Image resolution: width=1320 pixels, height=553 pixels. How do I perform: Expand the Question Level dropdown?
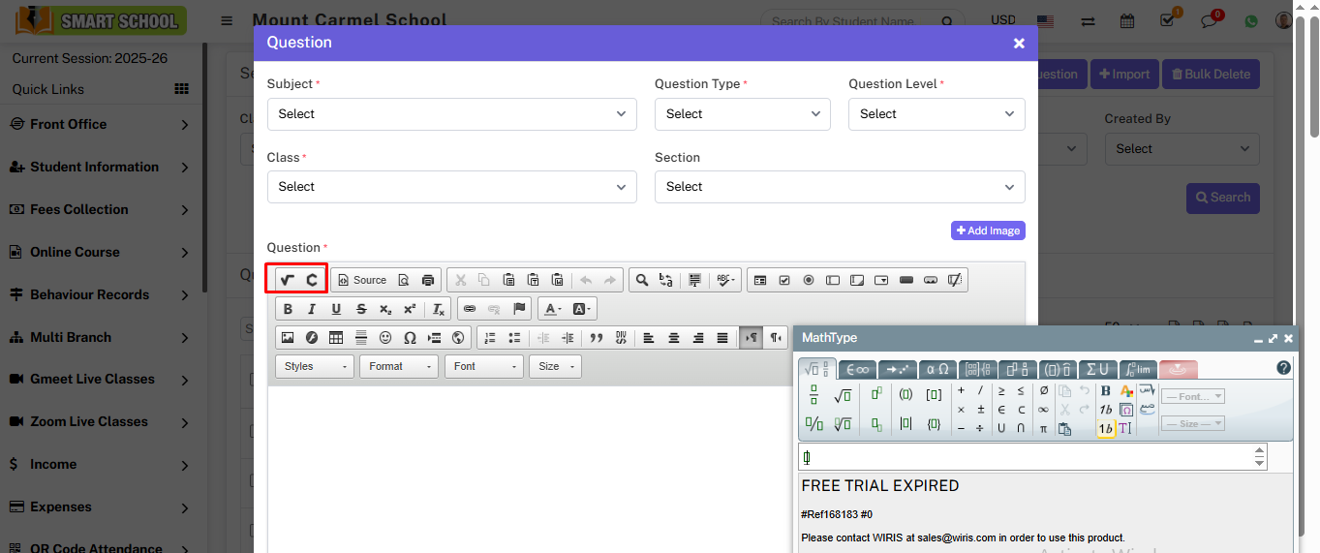point(936,114)
